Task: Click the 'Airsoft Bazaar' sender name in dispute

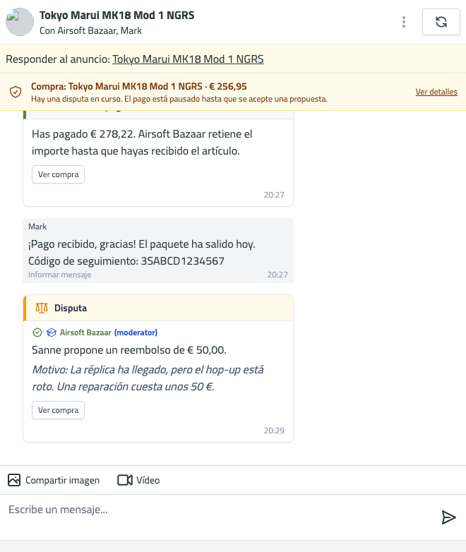Action: pos(85,332)
